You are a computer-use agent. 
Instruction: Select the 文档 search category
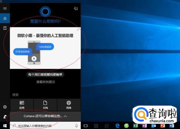click(45, 105)
